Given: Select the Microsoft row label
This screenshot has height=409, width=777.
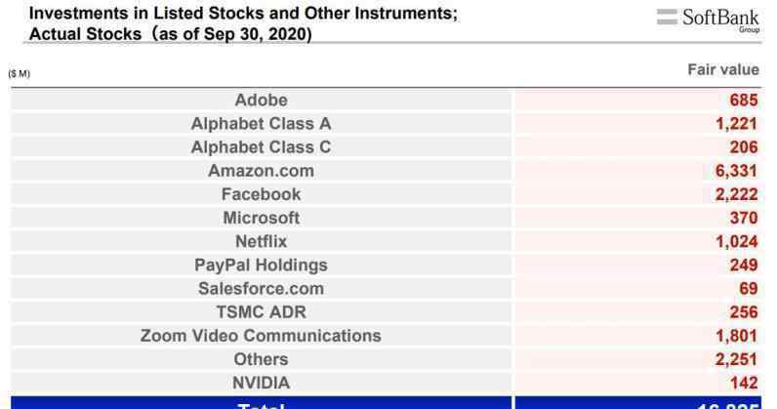Looking at the screenshot, I should (x=262, y=218).
